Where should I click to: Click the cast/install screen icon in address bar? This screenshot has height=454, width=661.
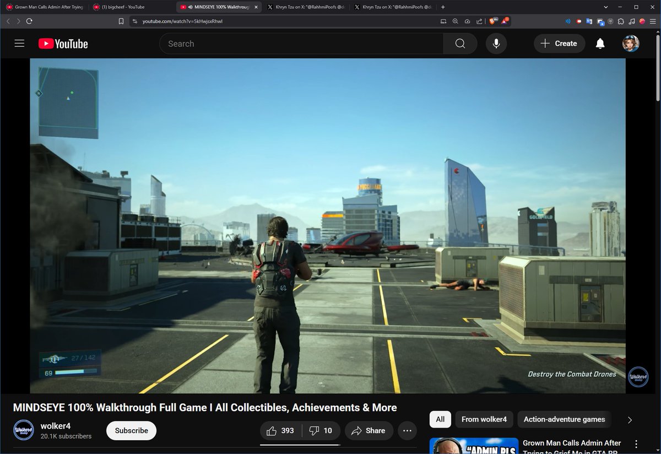point(443,21)
